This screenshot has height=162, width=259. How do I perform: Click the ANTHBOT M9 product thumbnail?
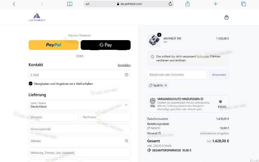click(154, 40)
